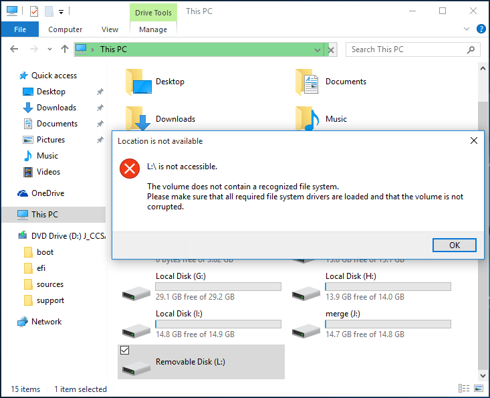Open the Customize Quick Access Toolbar dropdown
Image resolution: width=490 pixels, height=398 pixels.
62,12
